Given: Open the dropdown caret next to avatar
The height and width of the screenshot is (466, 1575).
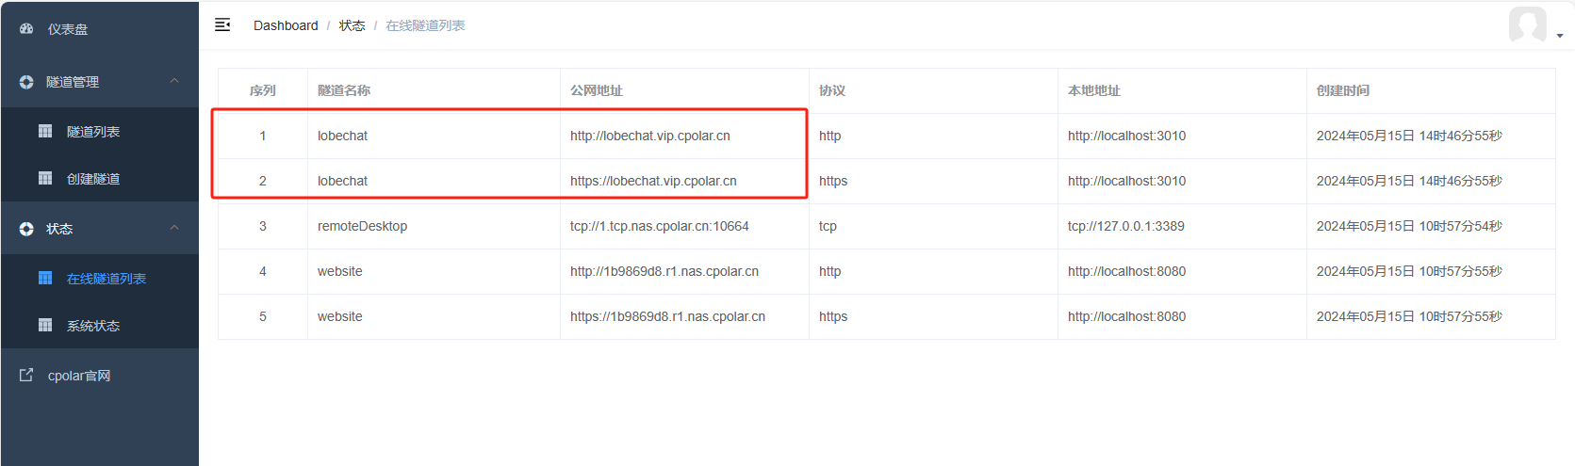Looking at the screenshot, I should [1560, 36].
